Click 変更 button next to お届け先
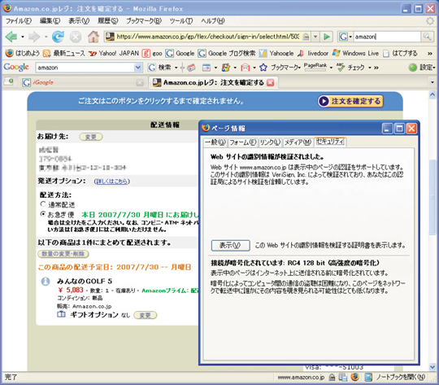 pyautogui.click(x=91, y=137)
